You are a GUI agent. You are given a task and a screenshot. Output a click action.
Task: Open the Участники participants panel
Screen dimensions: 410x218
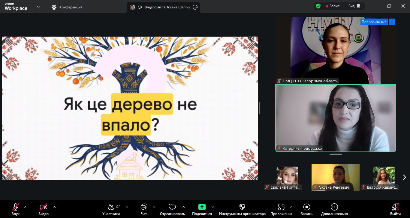111,207
